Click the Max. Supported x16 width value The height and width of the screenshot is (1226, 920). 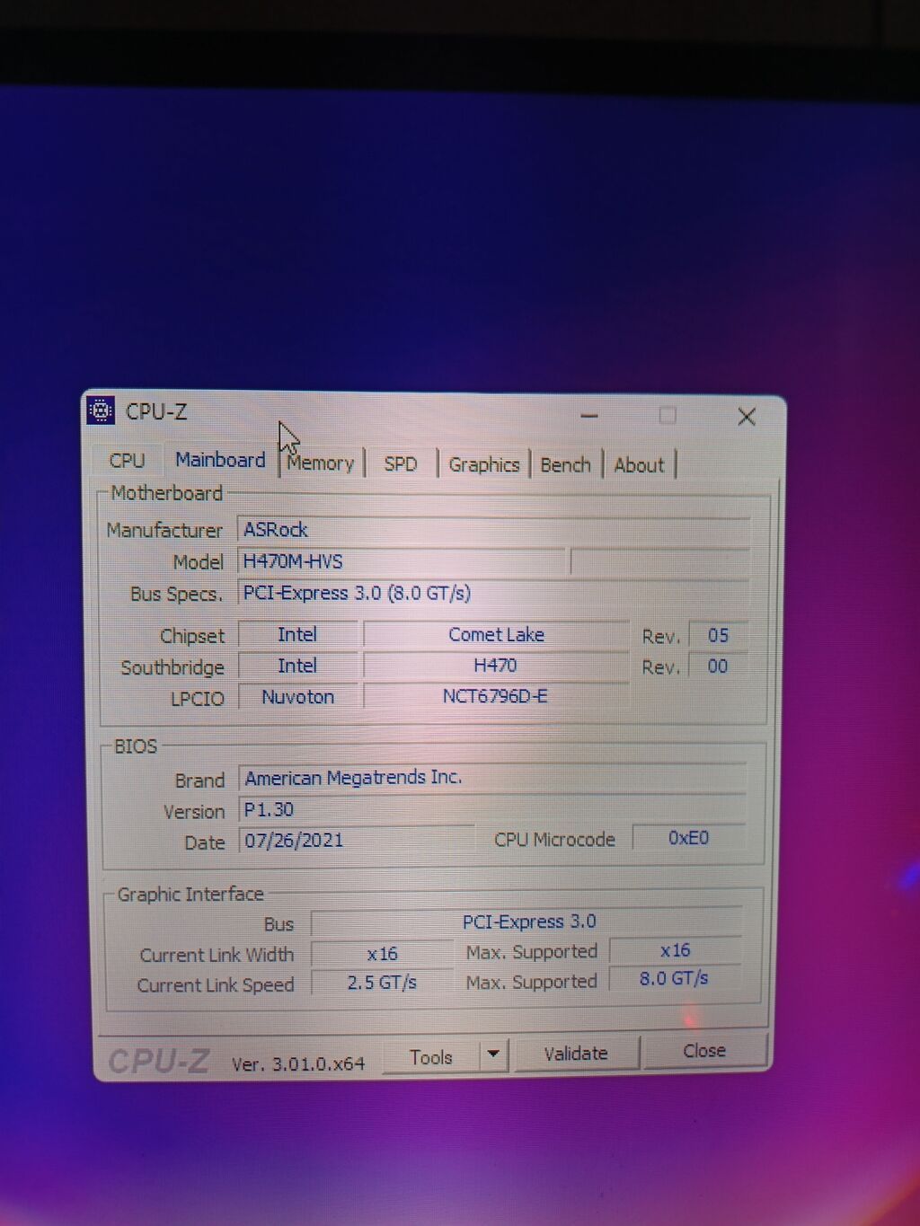click(676, 950)
